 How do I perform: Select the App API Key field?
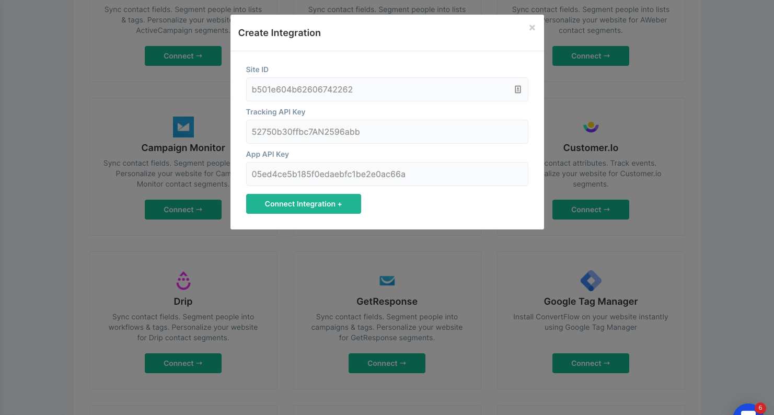click(387, 174)
